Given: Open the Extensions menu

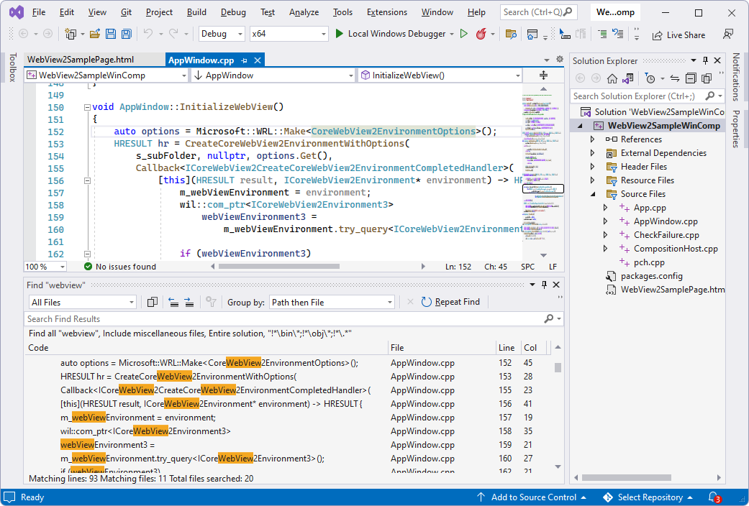Looking at the screenshot, I should pos(386,11).
